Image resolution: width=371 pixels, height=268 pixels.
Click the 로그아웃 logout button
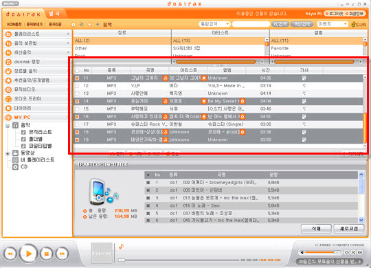334,14
